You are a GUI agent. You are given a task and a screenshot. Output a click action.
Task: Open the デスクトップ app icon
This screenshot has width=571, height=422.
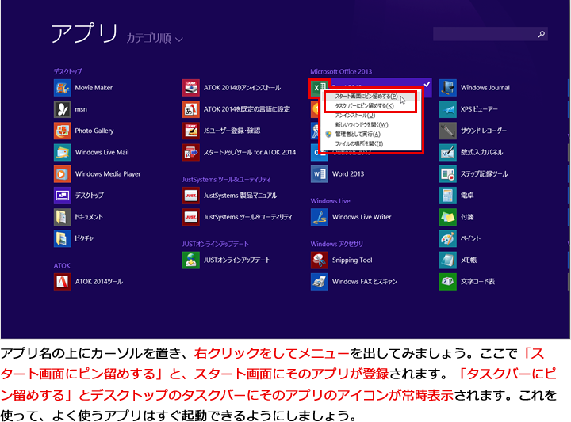coord(63,196)
